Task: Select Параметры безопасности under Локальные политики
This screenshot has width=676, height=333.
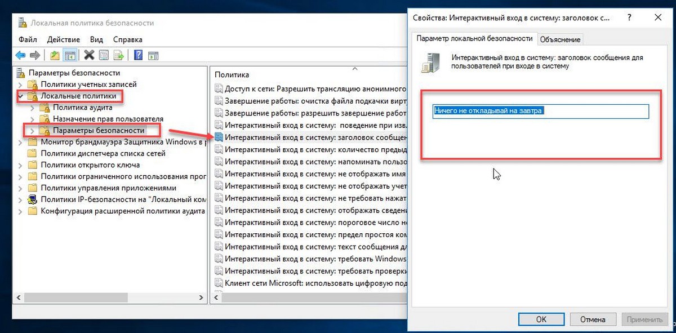Action: 99,130
